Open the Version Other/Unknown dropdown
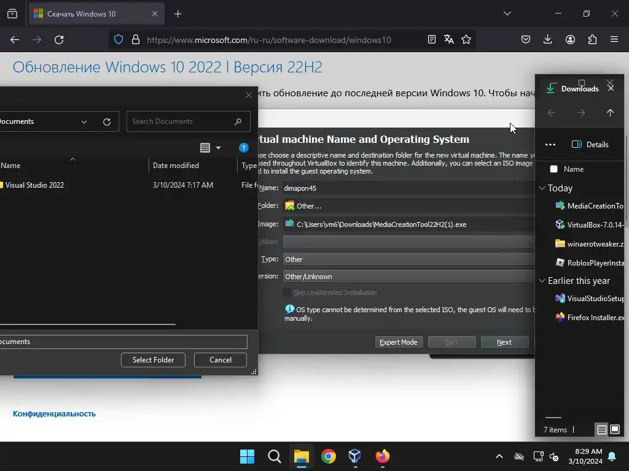 [x=408, y=277]
